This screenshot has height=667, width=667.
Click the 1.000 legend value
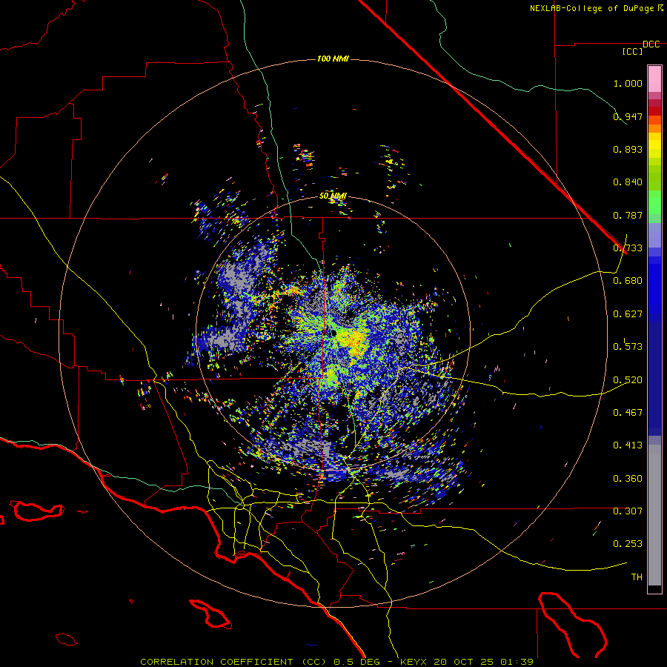[x=628, y=83]
